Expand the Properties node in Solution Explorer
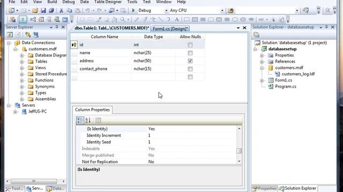Image resolution: width=343 pixels, height=192 pixels. point(262,55)
